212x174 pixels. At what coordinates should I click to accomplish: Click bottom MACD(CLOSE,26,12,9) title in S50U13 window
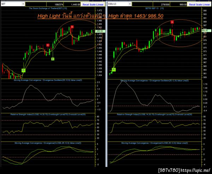154,143
